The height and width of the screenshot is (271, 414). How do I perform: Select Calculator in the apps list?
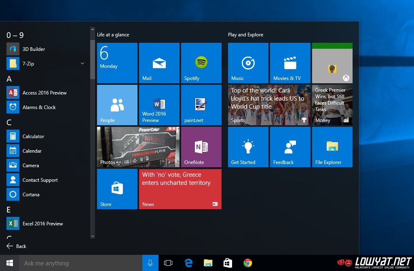[33, 137]
